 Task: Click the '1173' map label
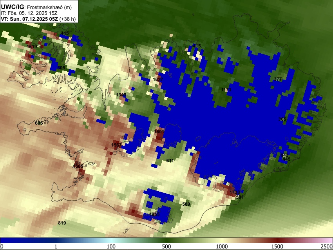tap(226, 90)
